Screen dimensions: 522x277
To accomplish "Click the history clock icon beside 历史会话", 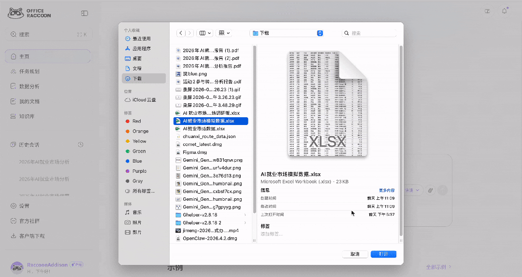I will click(81, 145).
